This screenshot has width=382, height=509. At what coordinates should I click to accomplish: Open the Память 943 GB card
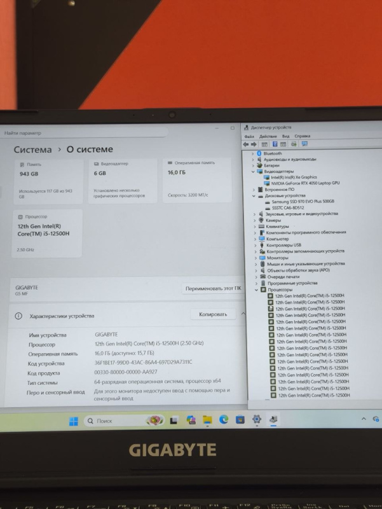click(x=48, y=181)
